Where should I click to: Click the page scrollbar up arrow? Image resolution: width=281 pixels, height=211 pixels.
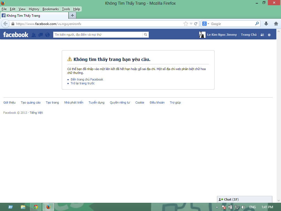[279, 31]
